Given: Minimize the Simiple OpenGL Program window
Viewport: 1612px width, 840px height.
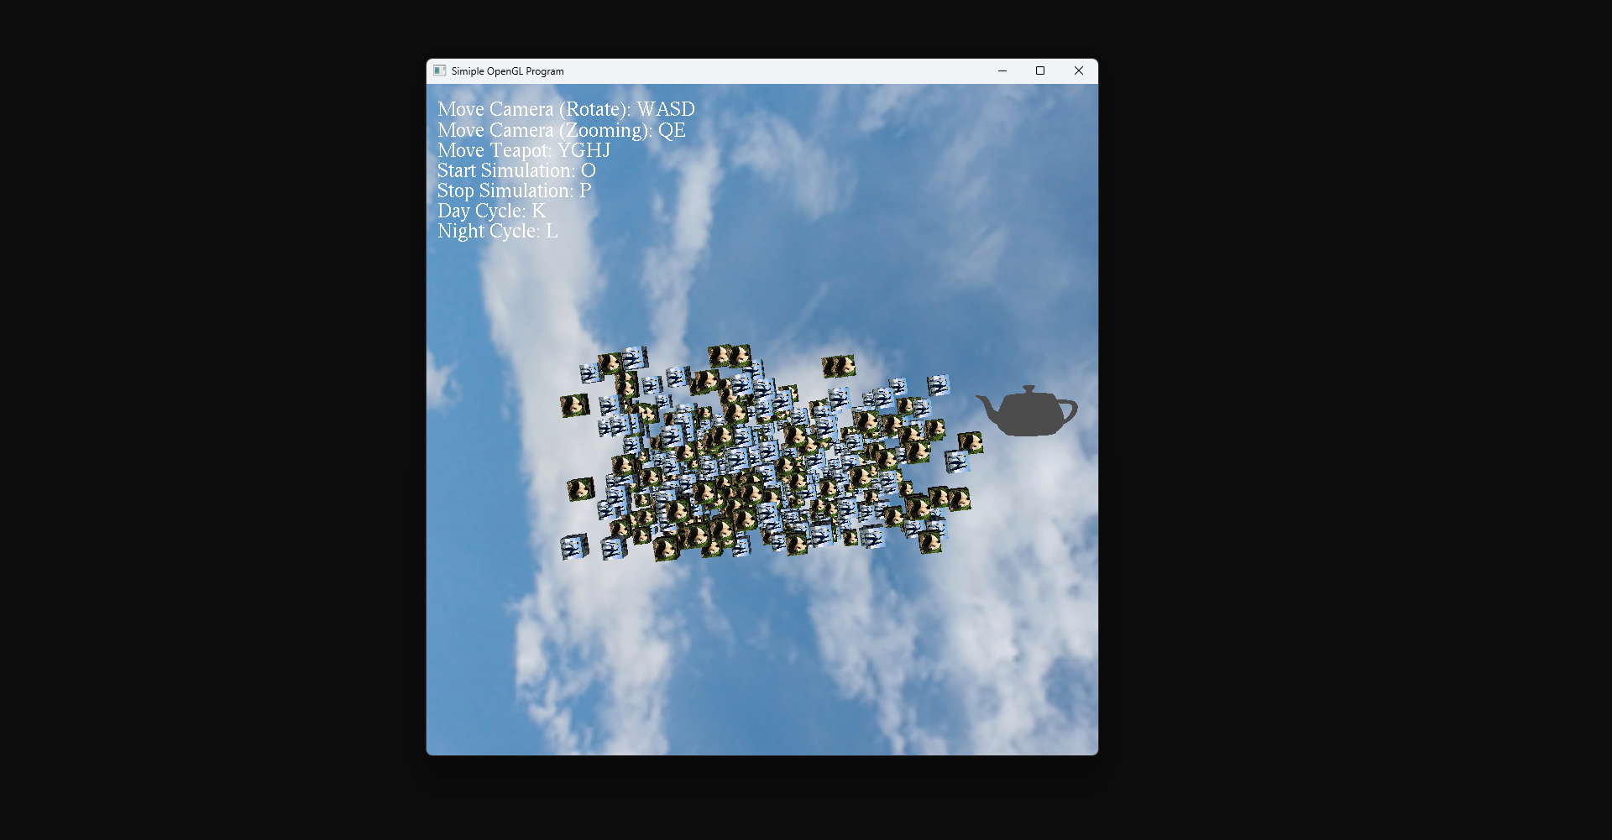Looking at the screenshot, I should [1002, 71].
